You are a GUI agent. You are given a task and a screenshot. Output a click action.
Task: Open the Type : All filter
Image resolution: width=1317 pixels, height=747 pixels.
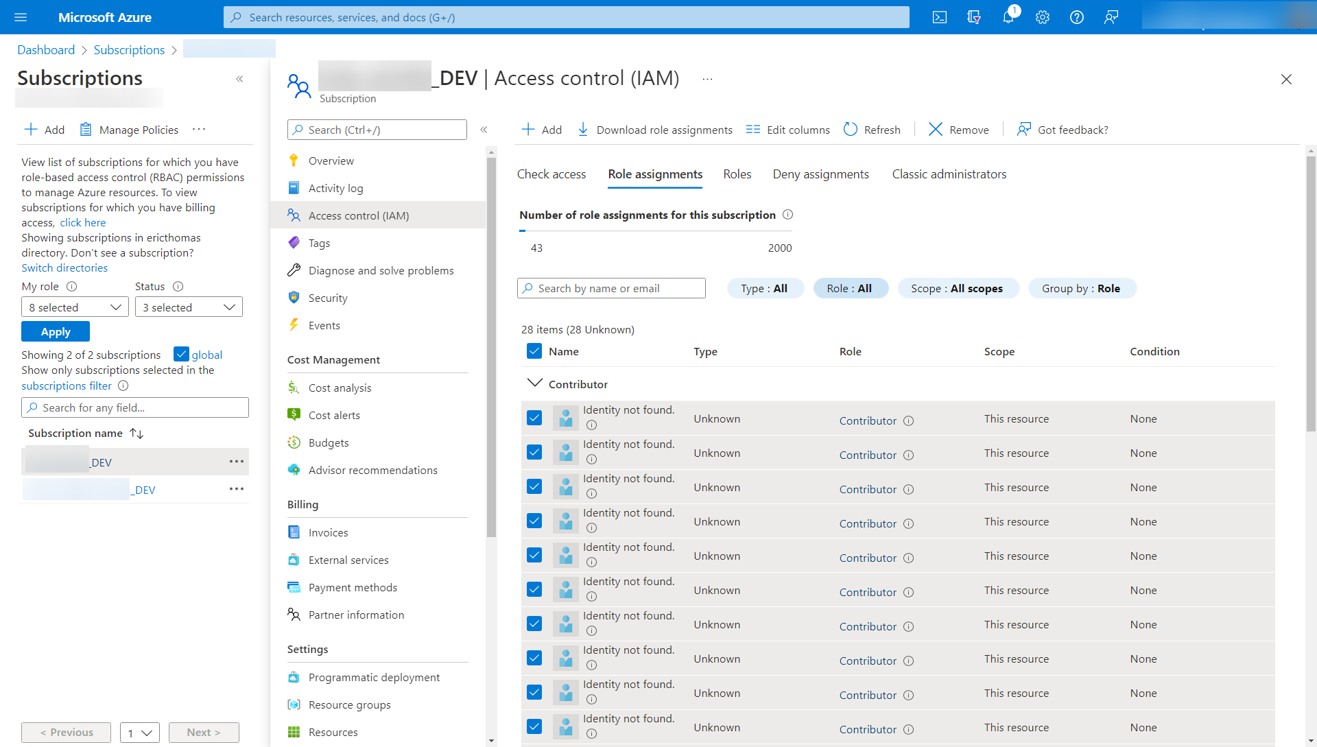pos(765,289)
